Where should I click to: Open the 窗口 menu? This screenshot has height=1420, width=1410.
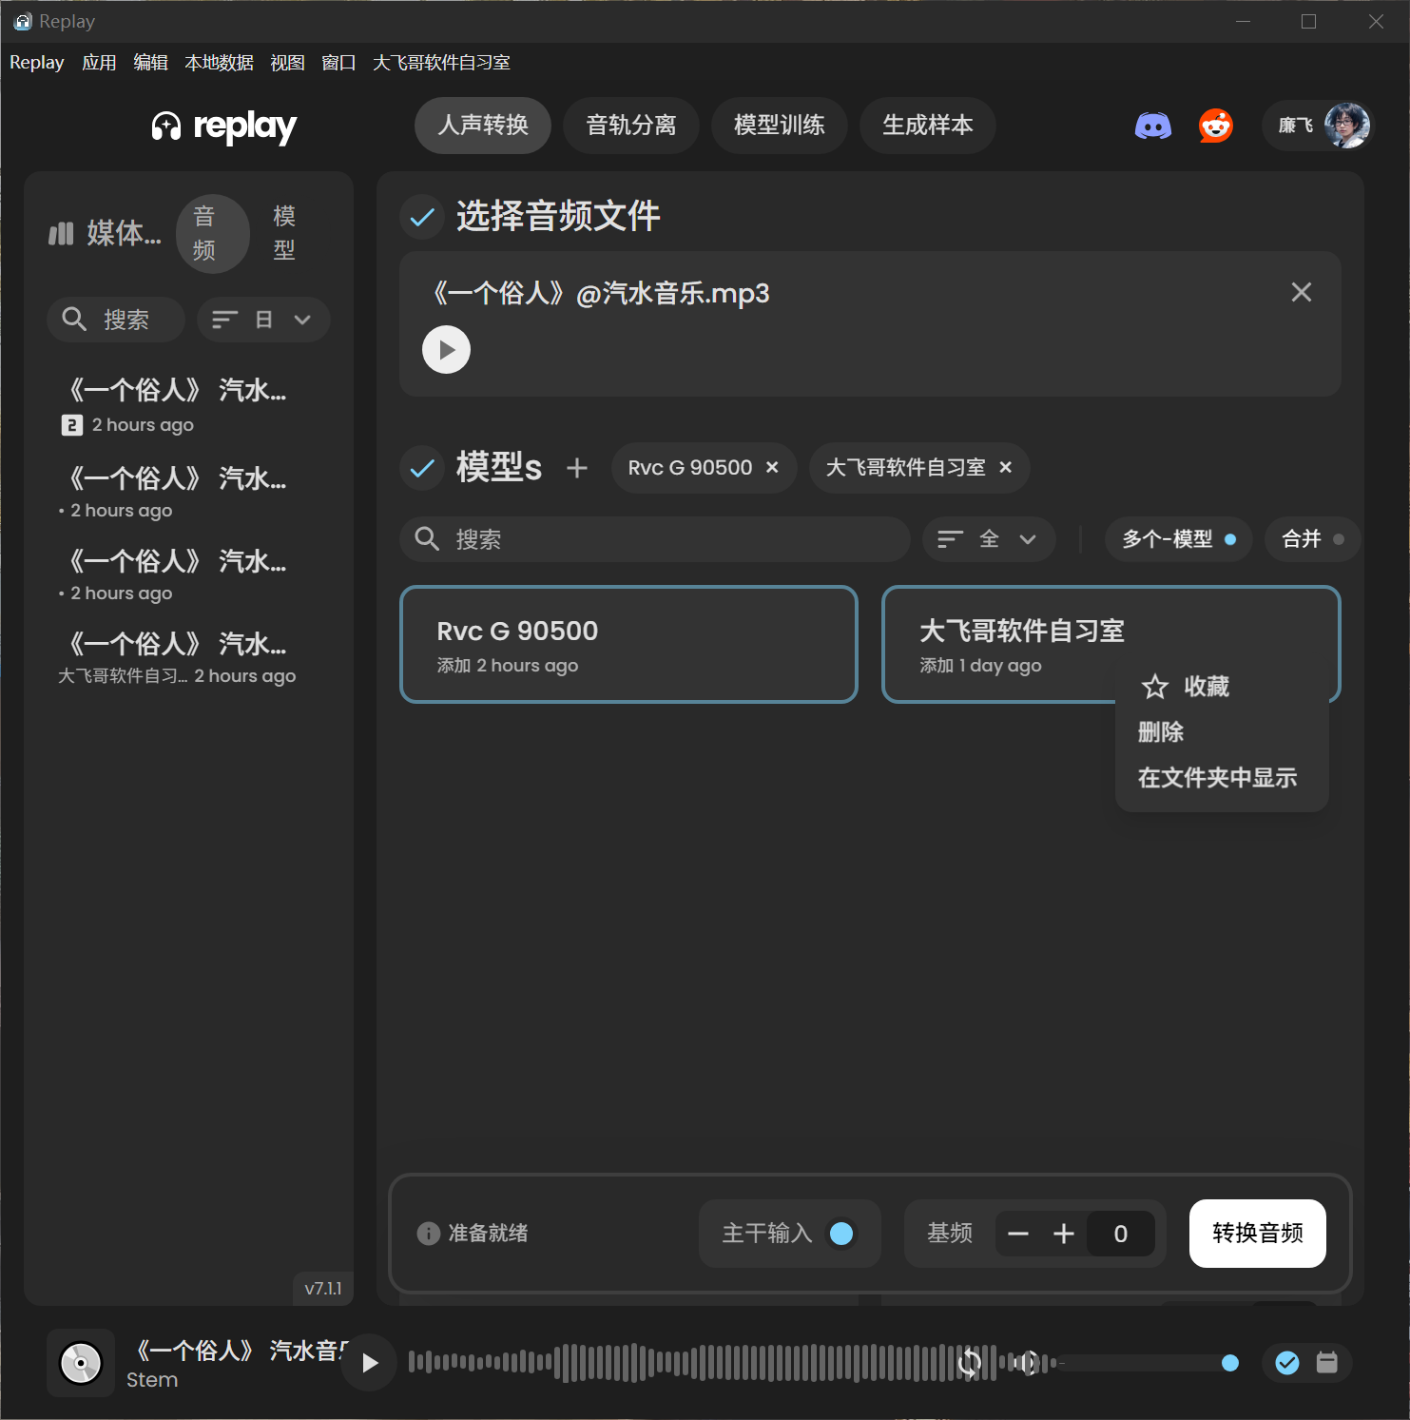click(x=338, y=63)
